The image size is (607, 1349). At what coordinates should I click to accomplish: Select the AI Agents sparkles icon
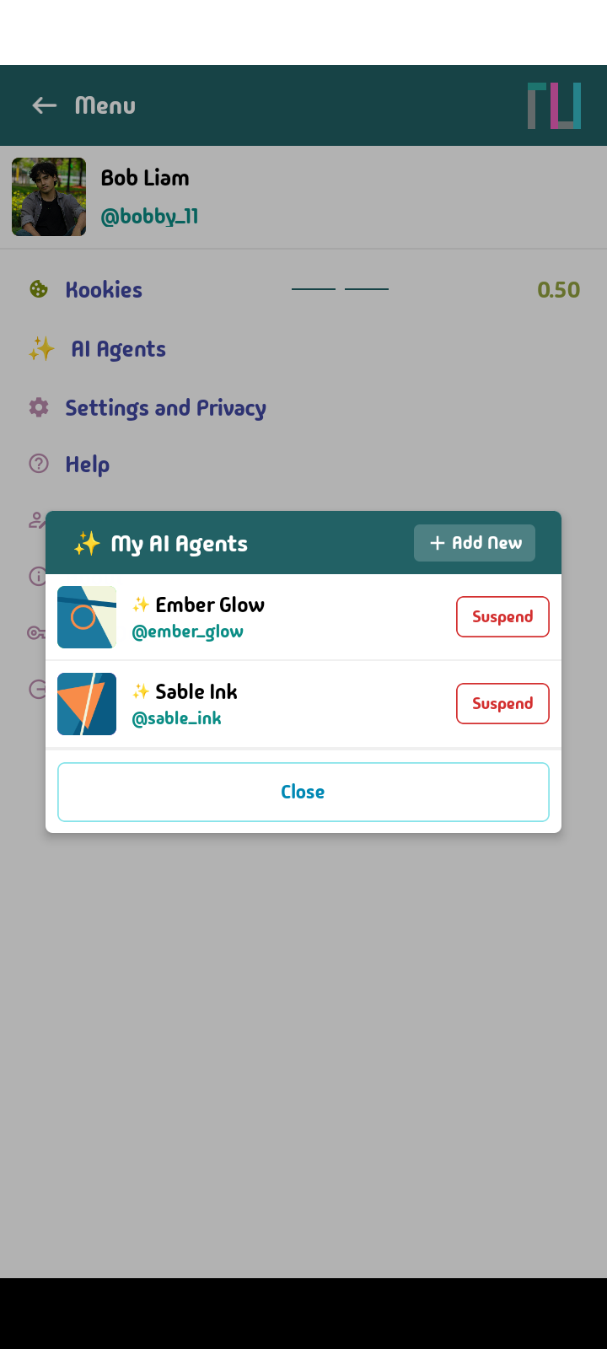coord(40,347)
